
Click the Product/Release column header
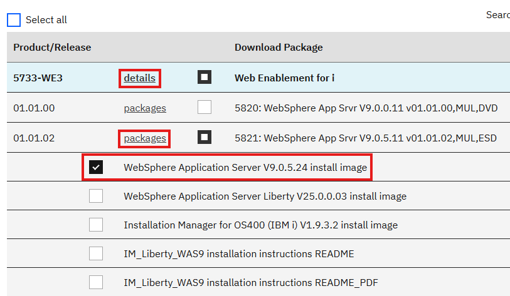[52, 48]
